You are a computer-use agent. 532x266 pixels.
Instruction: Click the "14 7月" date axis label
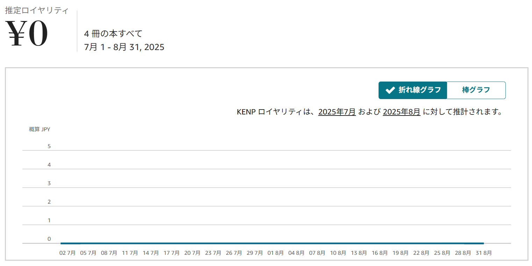coord(151,253)
